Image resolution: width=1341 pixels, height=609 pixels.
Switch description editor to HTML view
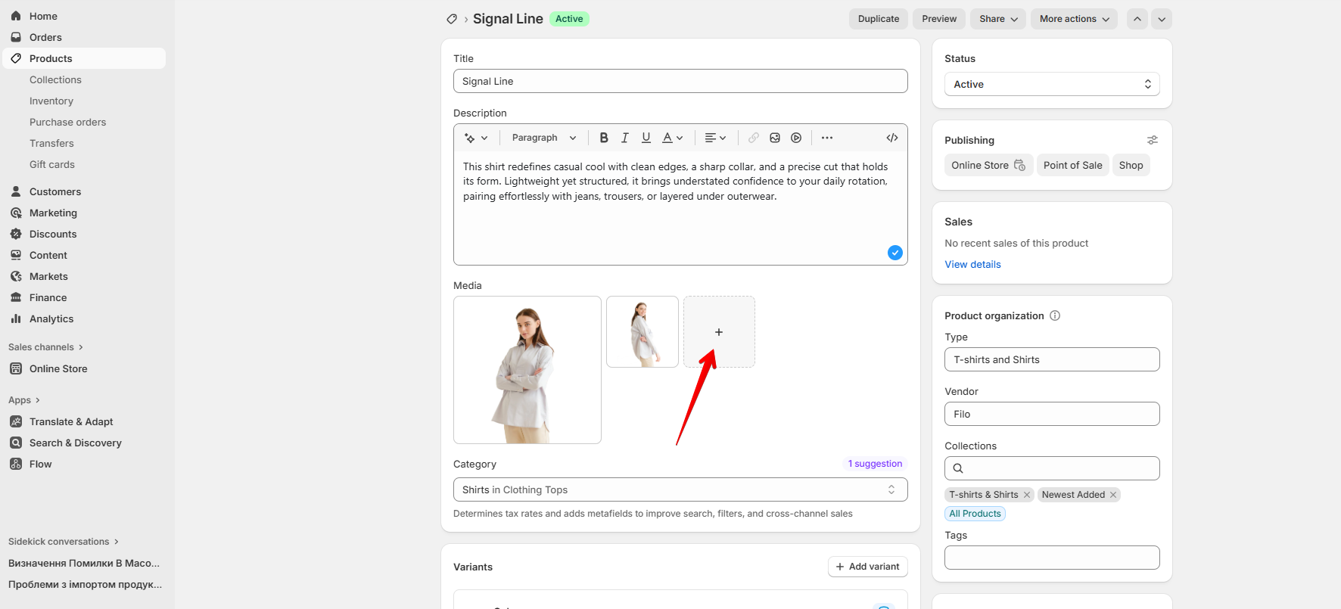pyautogui.click(x=891, y=138)
